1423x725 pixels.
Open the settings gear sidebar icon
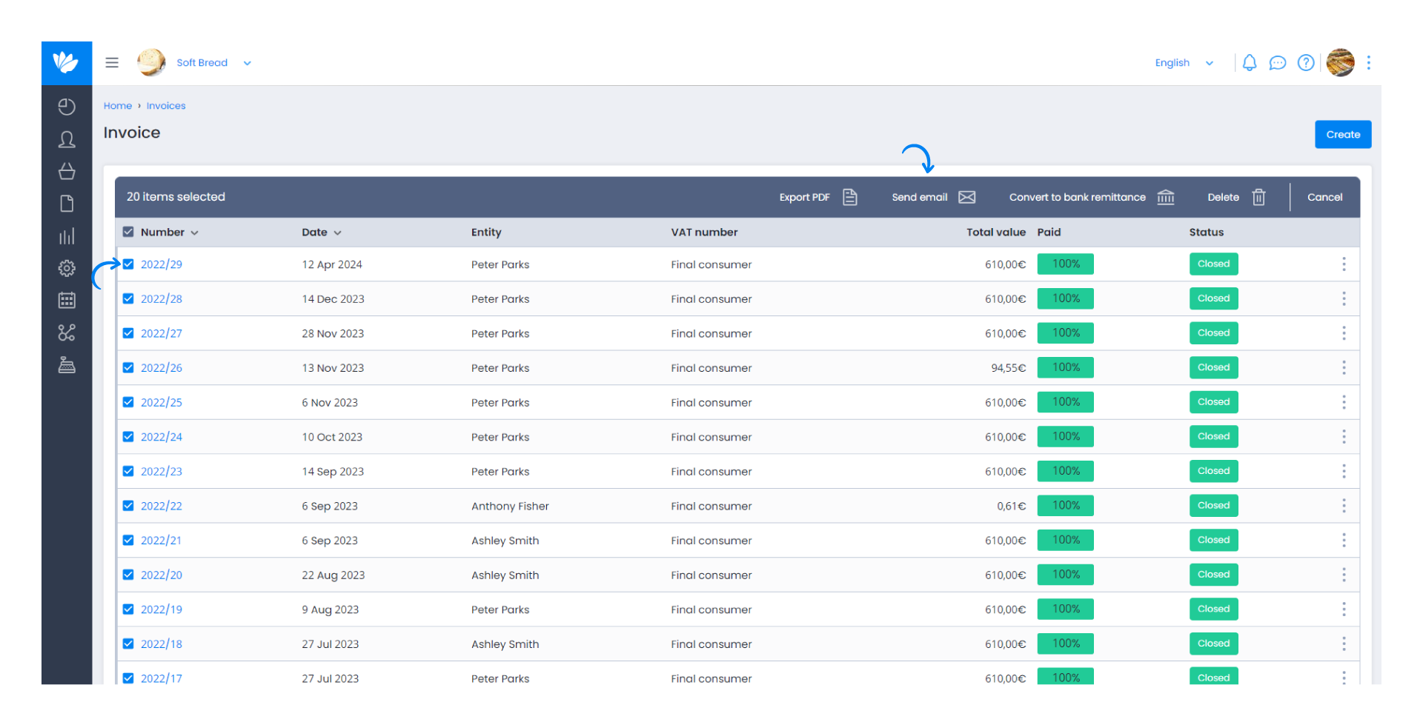tap(67, 268)
